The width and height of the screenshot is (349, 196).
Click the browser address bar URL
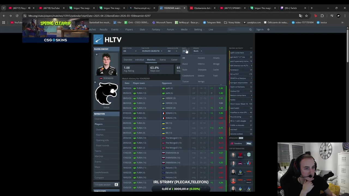pyautogui.click(x=89, y=16)
